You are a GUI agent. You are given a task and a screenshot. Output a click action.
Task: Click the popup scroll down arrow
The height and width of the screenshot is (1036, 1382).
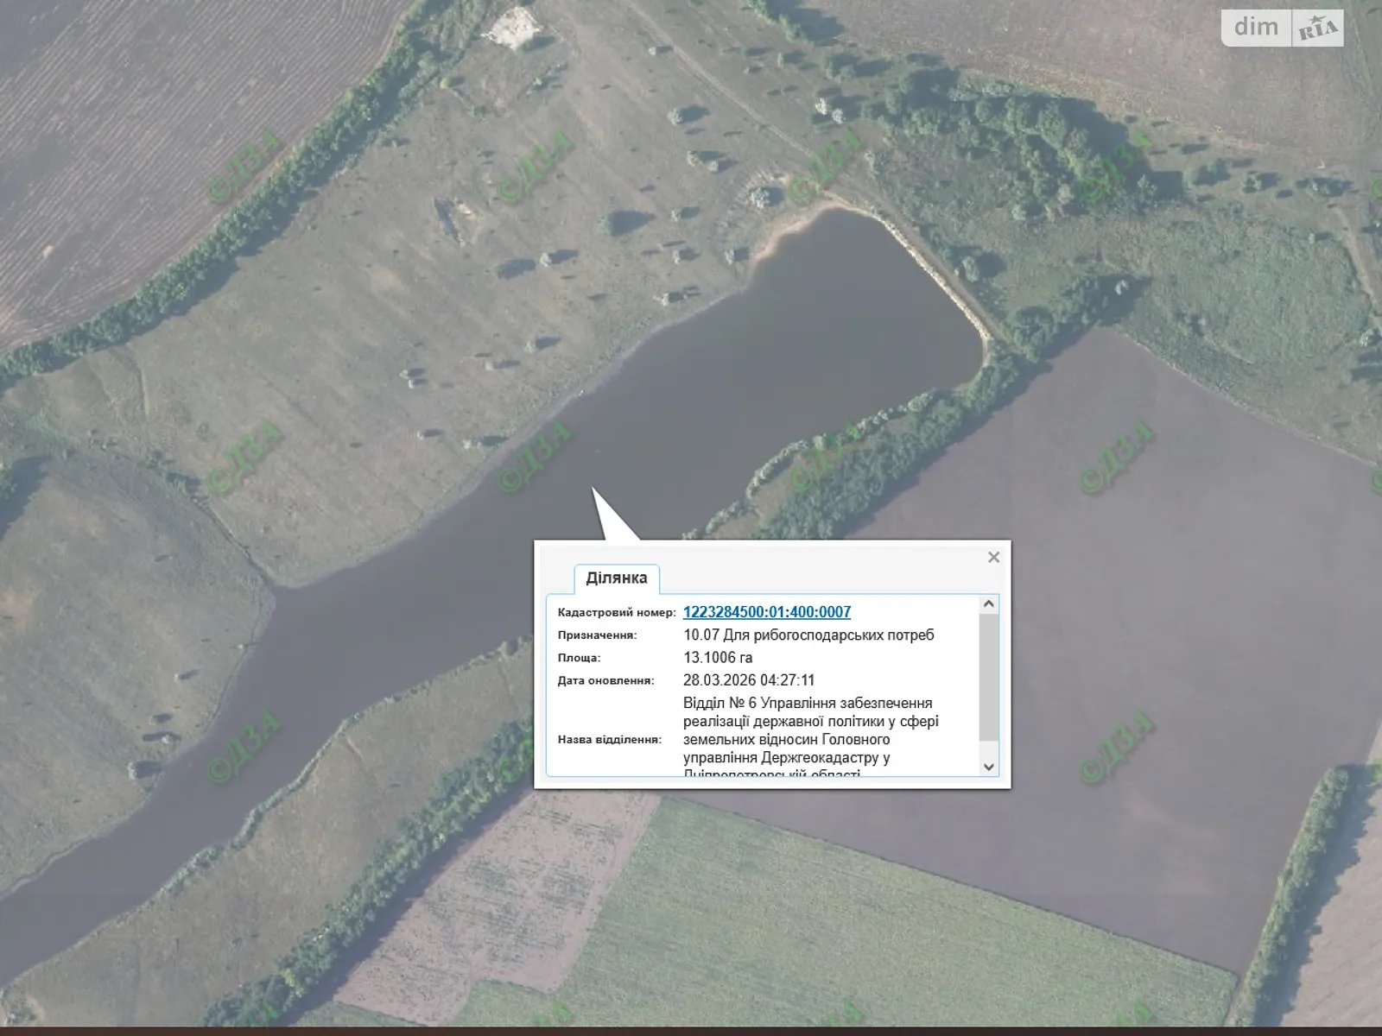(989, 767)
